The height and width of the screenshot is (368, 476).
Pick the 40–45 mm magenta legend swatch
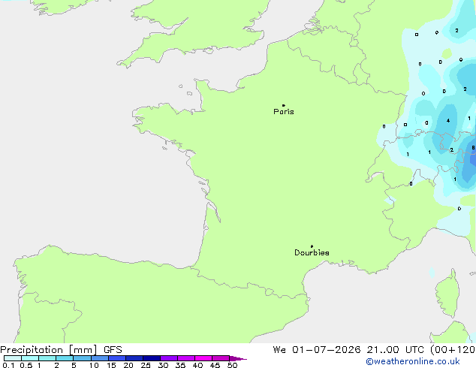click(203, 358)
